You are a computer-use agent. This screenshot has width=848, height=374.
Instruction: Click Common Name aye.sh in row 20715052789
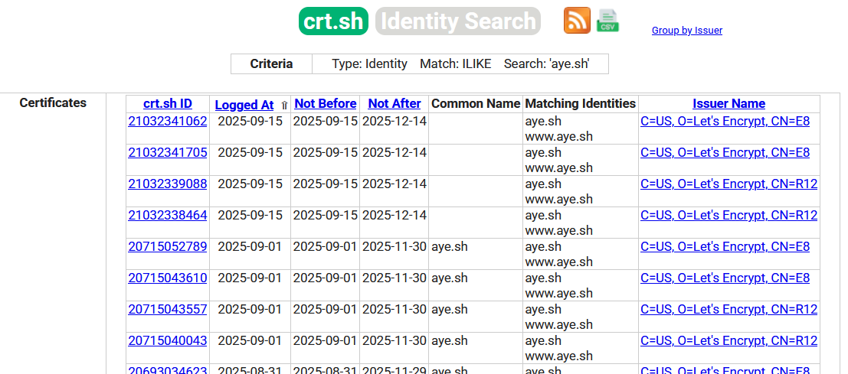click(x=450, y=246)
